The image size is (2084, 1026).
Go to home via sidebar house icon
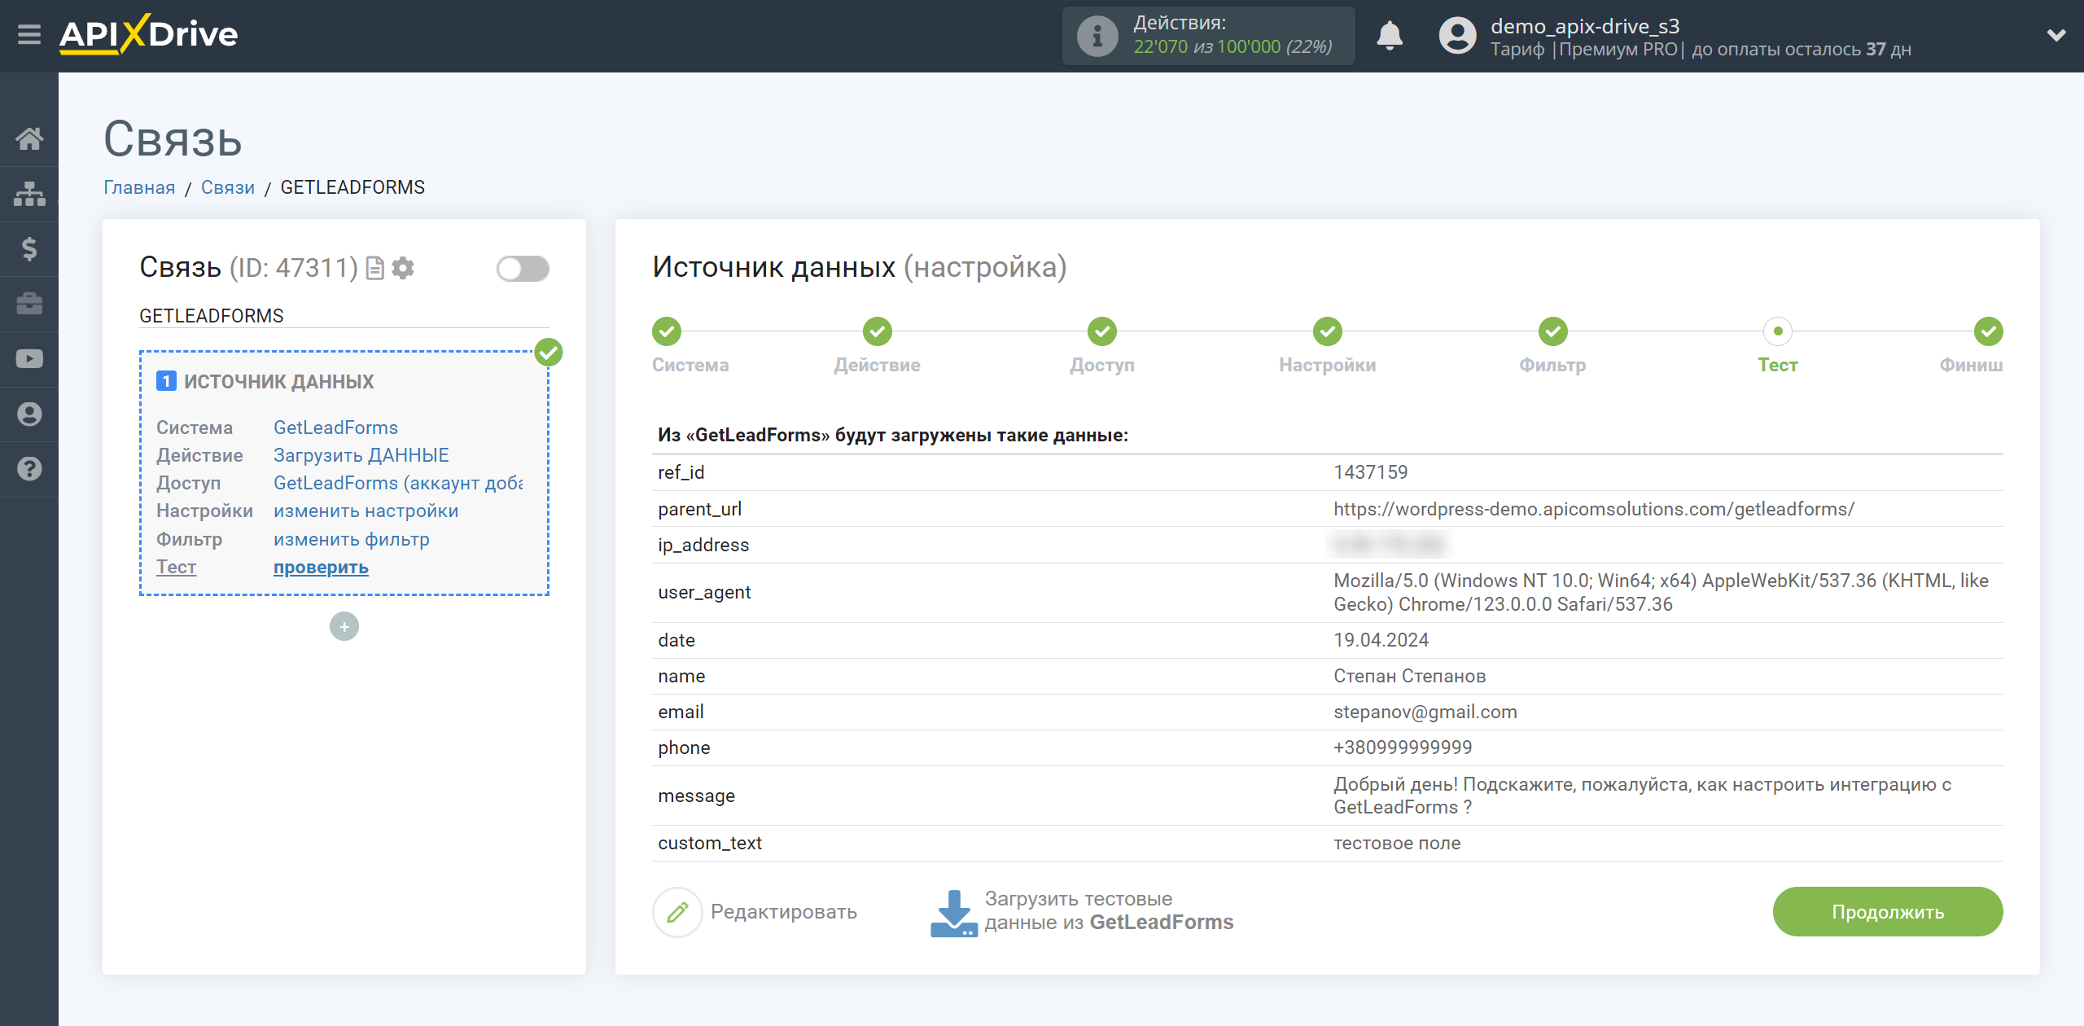coord(29,138)
